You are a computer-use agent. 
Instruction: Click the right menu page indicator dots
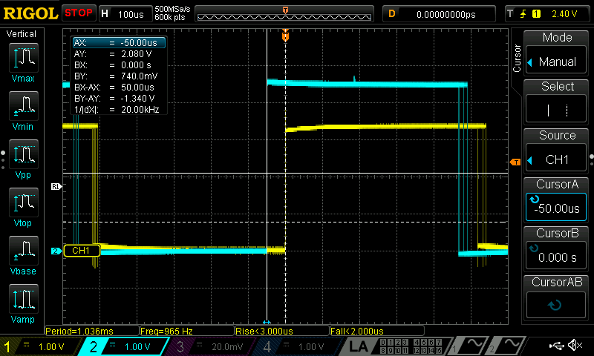(591, 160)
